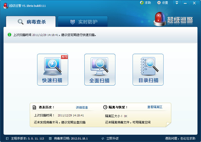Open the 目录扫描 directory scan
The image size is (201, 142).
[148, 70]
